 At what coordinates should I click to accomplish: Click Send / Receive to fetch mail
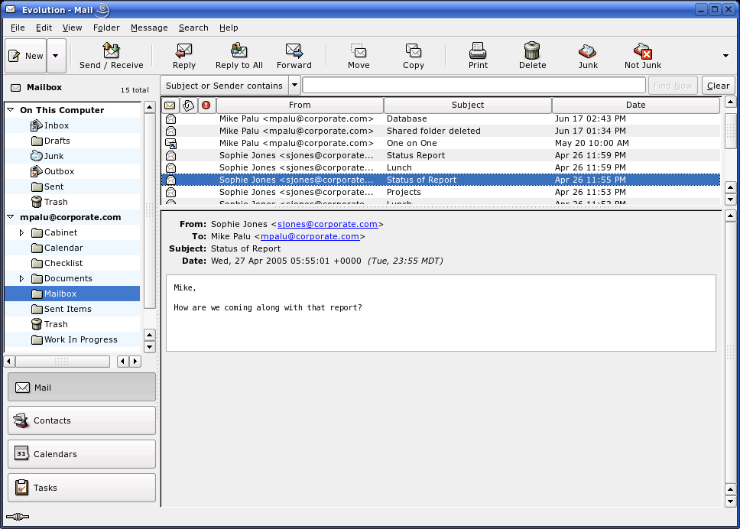[111, 55]
